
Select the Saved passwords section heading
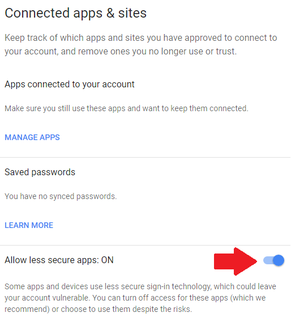[40, 172]
